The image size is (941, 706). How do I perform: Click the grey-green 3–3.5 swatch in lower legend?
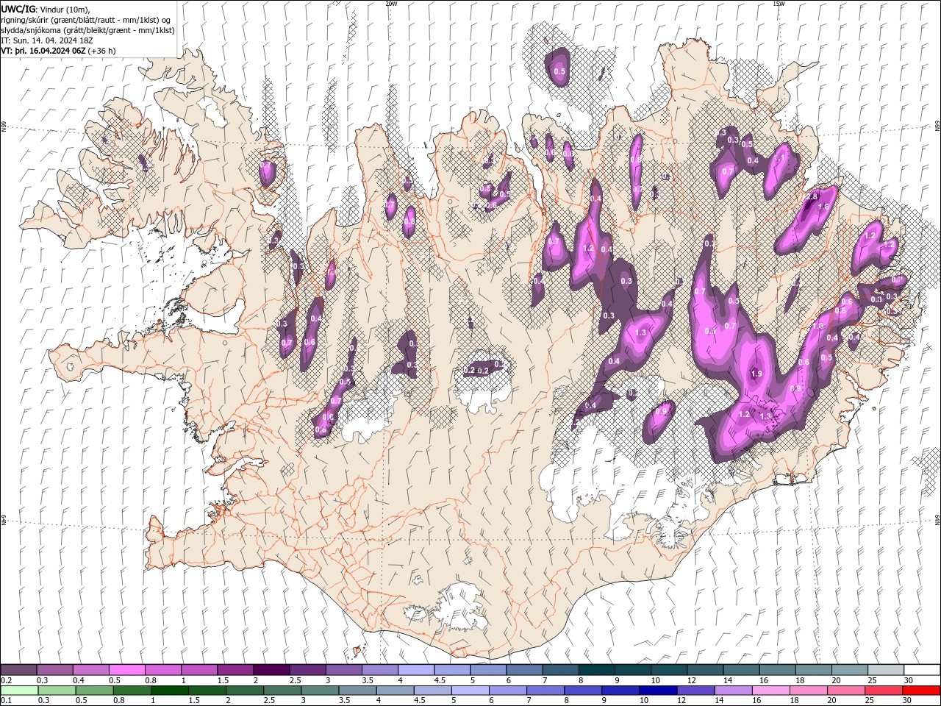320,691
